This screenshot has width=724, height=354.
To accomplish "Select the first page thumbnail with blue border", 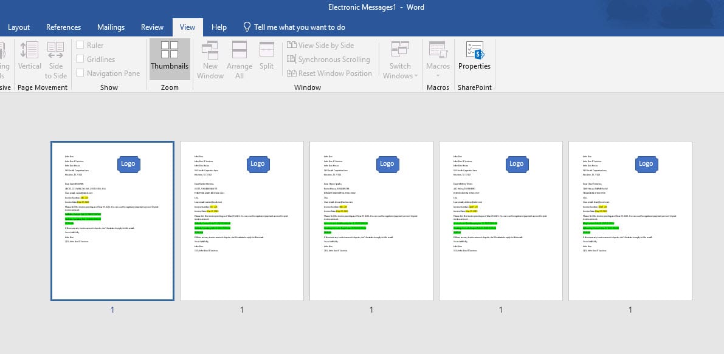I will (112, 221).
